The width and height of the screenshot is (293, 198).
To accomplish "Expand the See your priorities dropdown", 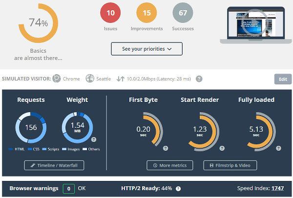I will (146, 49).
